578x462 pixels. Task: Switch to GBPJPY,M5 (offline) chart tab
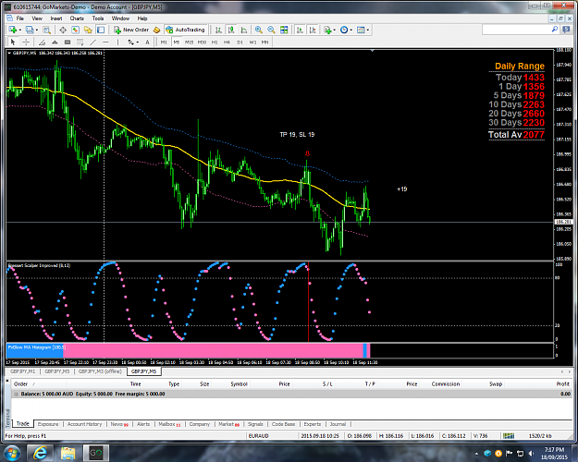coord(100,371)
